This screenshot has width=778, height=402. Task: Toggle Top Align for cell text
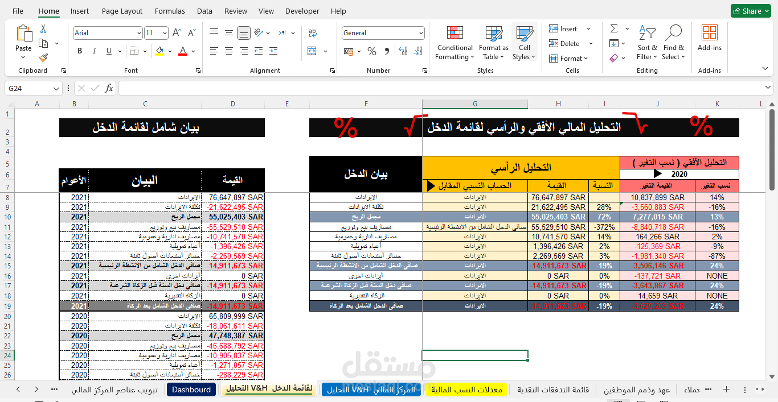[x=214, y=32]
